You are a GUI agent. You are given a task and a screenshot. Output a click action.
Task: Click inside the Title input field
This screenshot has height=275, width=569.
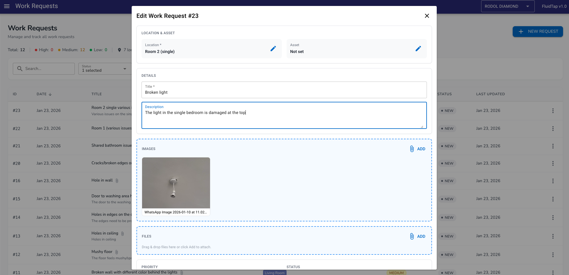click(283, 92)
